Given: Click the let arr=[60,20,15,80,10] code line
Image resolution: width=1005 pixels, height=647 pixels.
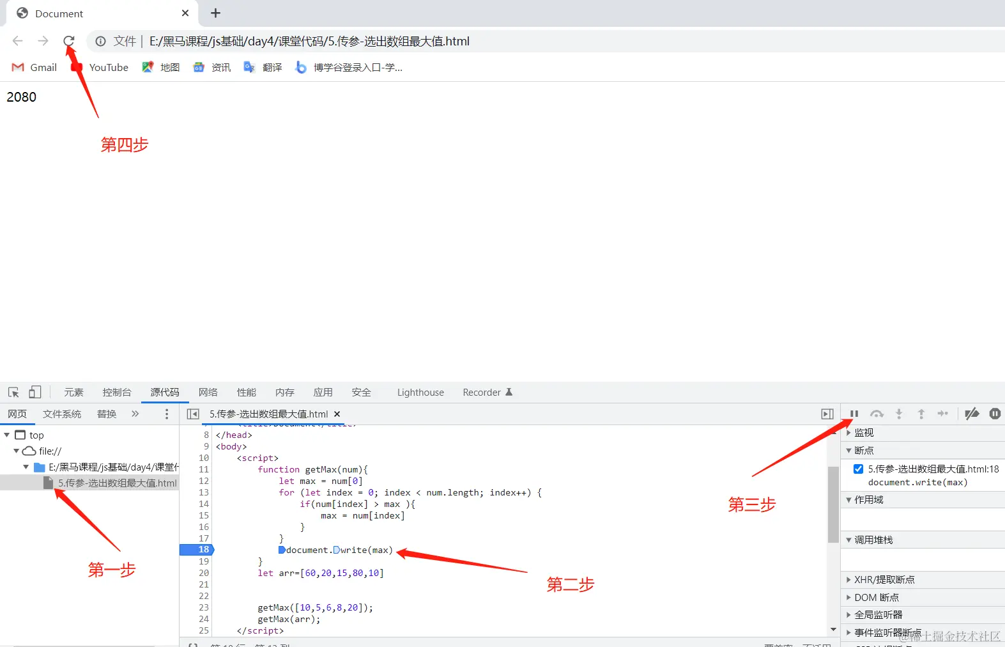Looking at the screenshot, I should tap(321, 573).
